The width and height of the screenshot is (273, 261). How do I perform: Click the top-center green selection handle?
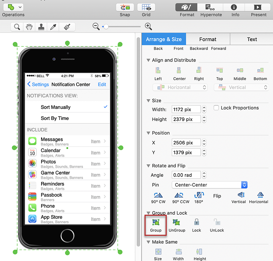pyautogui.click(x=67, y=43)
